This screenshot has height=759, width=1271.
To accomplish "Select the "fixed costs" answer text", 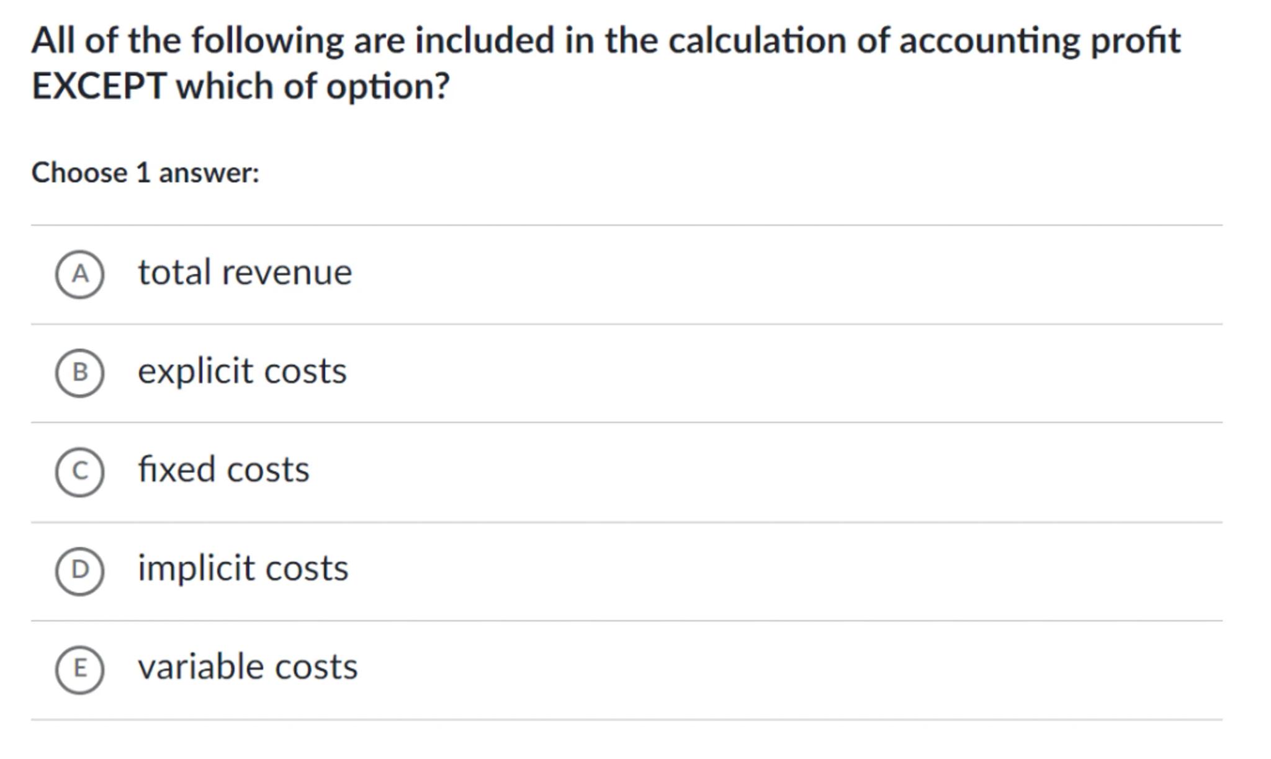I will pyautogui.click(x=223, y=469).
